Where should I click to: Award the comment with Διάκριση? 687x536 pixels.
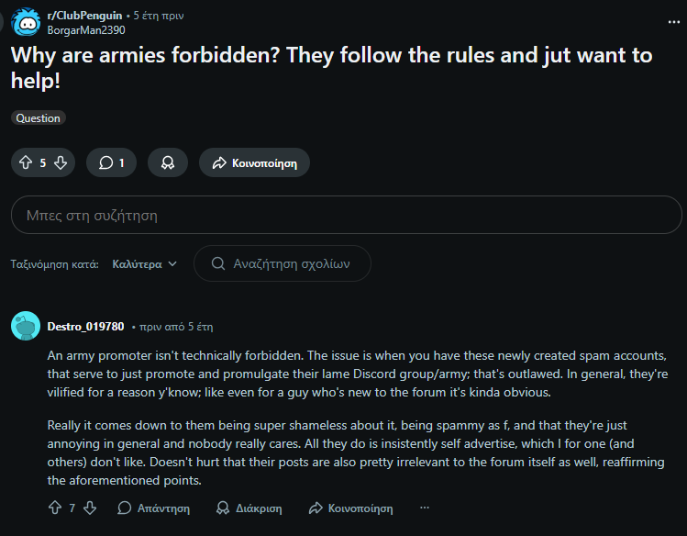point(249,508)
